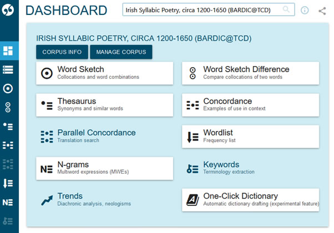Image resolution: width=334 pixels, height=233 pixels.
Task: Open the Wordlist tool title
Action: (x=218, y=133)
